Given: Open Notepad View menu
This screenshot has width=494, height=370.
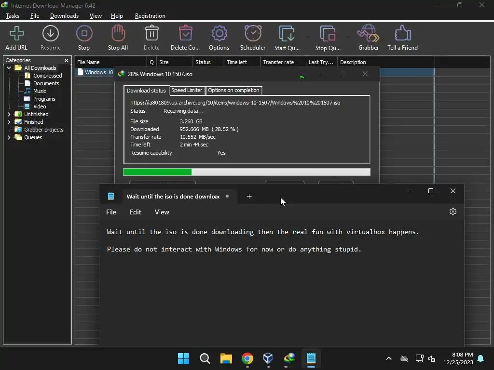Looking at the screenshot, I should coord(162,212).
